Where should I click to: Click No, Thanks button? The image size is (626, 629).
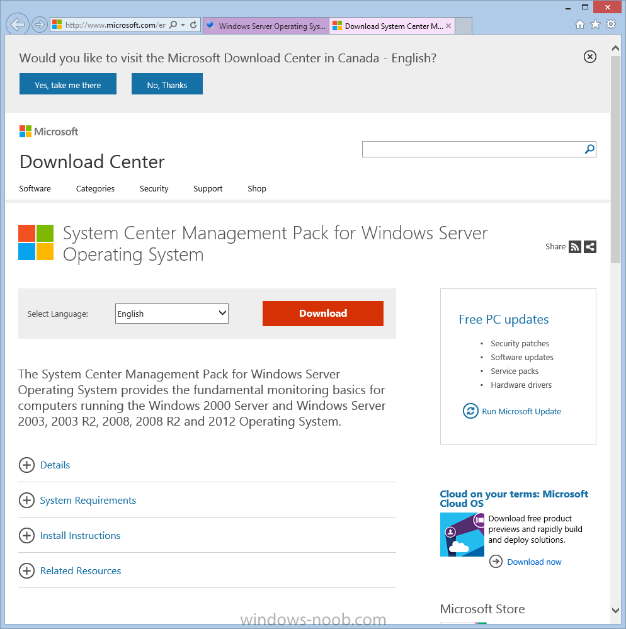[x=167, y=84]
